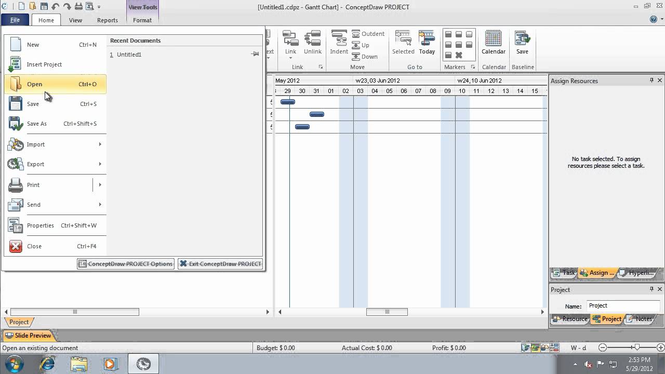The height and width of the screenshot is (374, 665).
Task: Click the red Close document icon
Action: (x=16, y=246)
